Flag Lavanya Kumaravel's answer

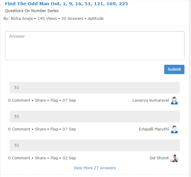point(54,100)
